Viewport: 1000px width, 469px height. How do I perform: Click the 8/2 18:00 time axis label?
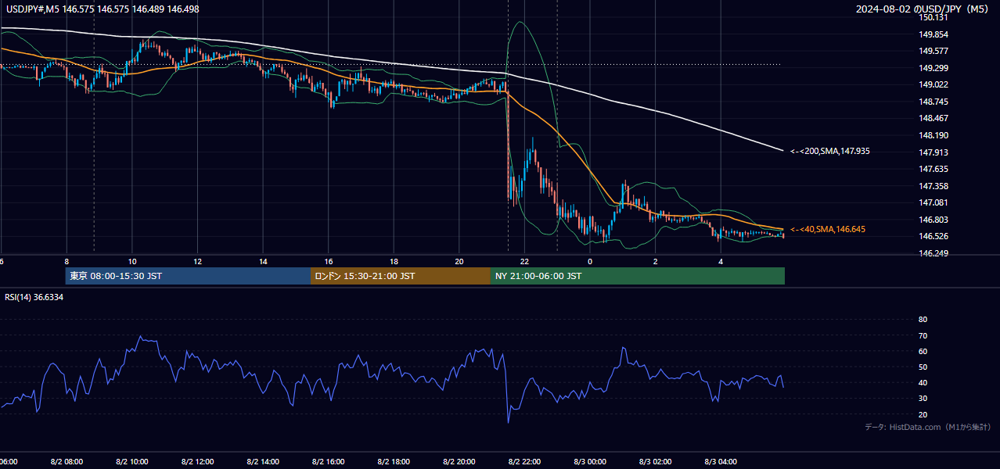pyautogui.click(x=395, y=462)
